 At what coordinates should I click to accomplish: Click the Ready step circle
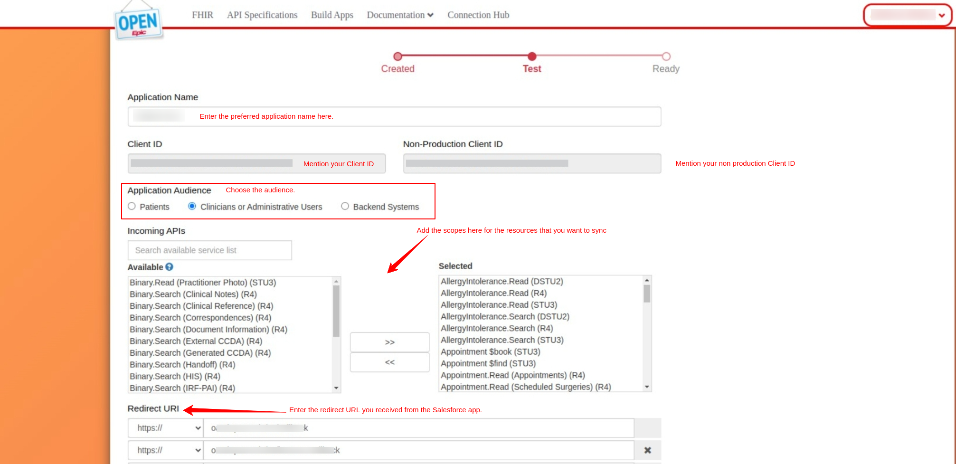coord(666,57)
